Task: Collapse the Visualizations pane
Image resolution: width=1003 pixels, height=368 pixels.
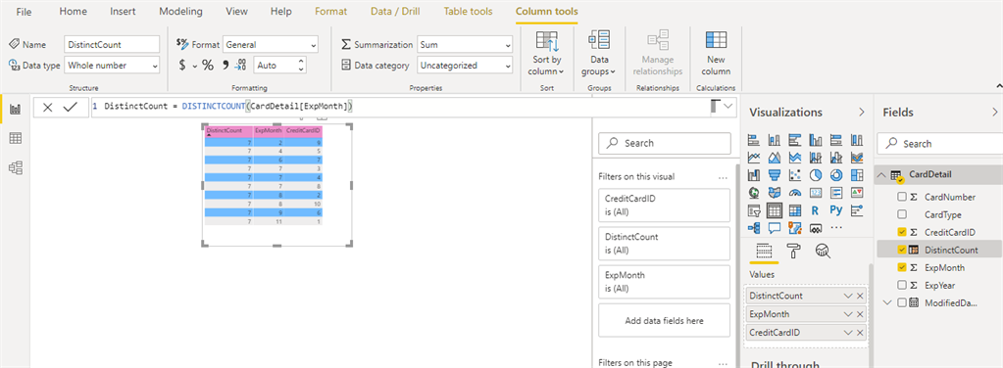Action: 861,113
